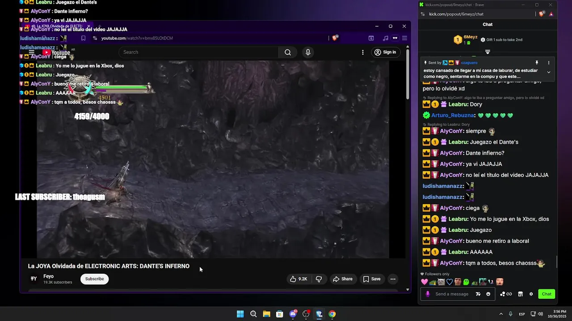Close the YouTube browser tab

[x=88, y=26]
